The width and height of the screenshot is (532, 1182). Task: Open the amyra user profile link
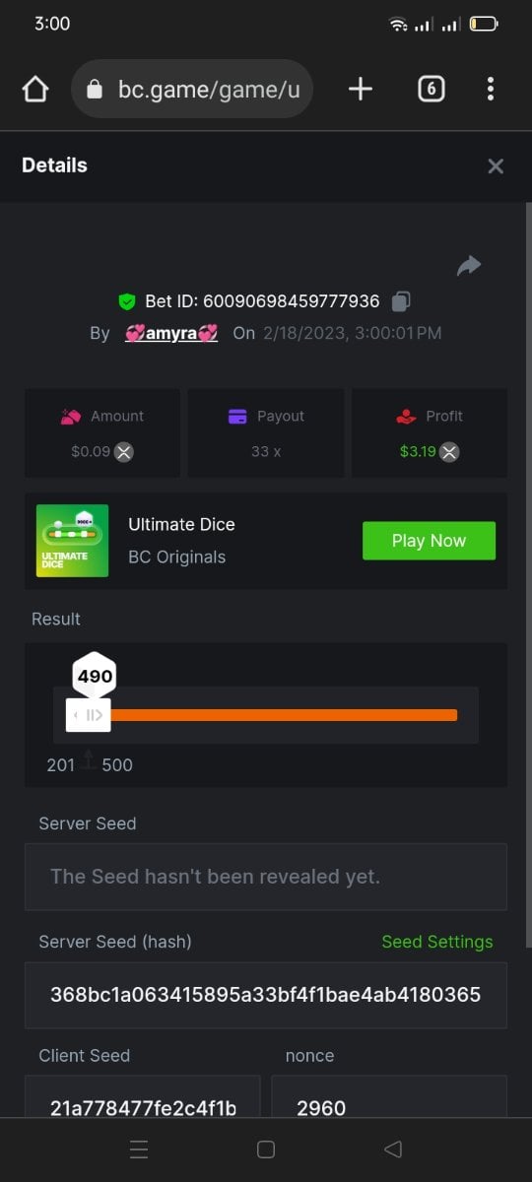171,333
